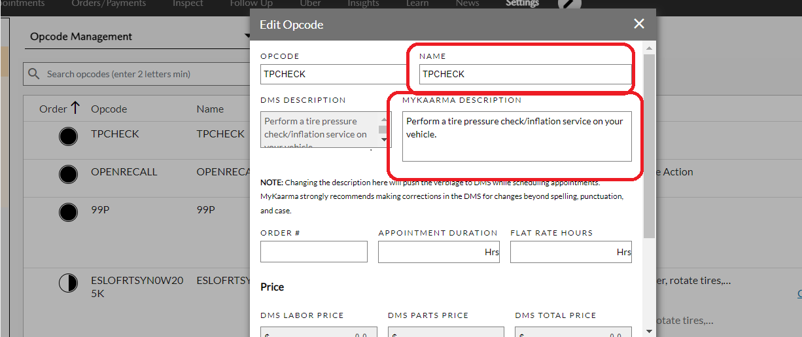Toggle the half circle for ESLOFRTSYN0W205K row

[68, 283]
